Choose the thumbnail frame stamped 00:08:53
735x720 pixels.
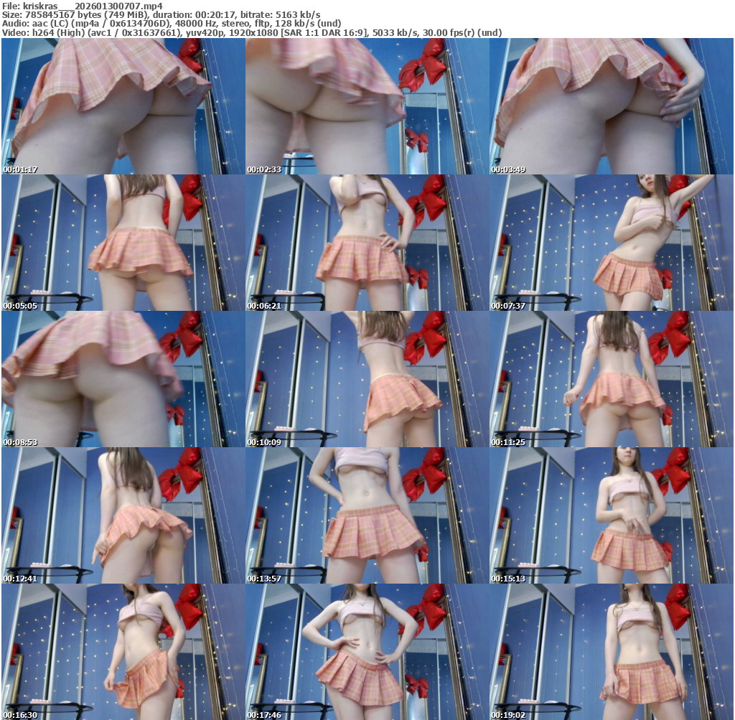123,379
